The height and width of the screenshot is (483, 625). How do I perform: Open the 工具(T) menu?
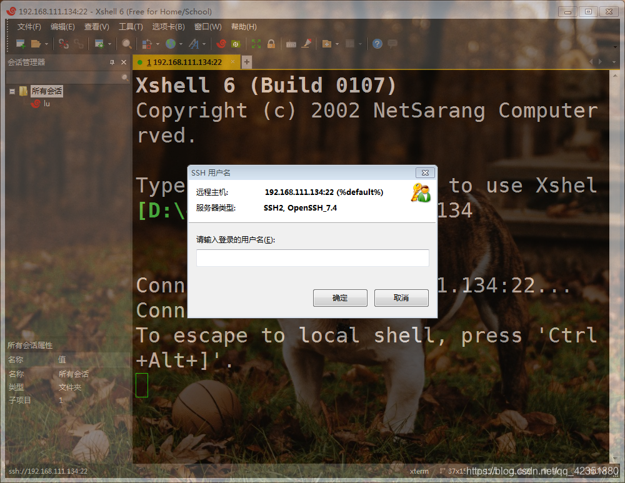click(x=131, y=27)
